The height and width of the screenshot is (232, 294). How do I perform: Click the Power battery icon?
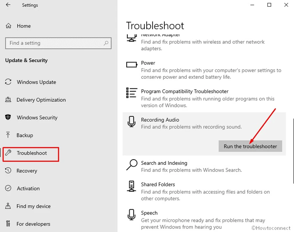132,65
